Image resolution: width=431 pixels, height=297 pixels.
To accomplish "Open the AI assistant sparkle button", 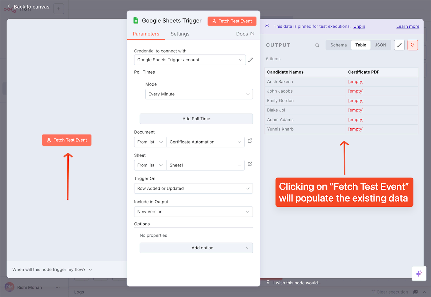I will [419, 273].
